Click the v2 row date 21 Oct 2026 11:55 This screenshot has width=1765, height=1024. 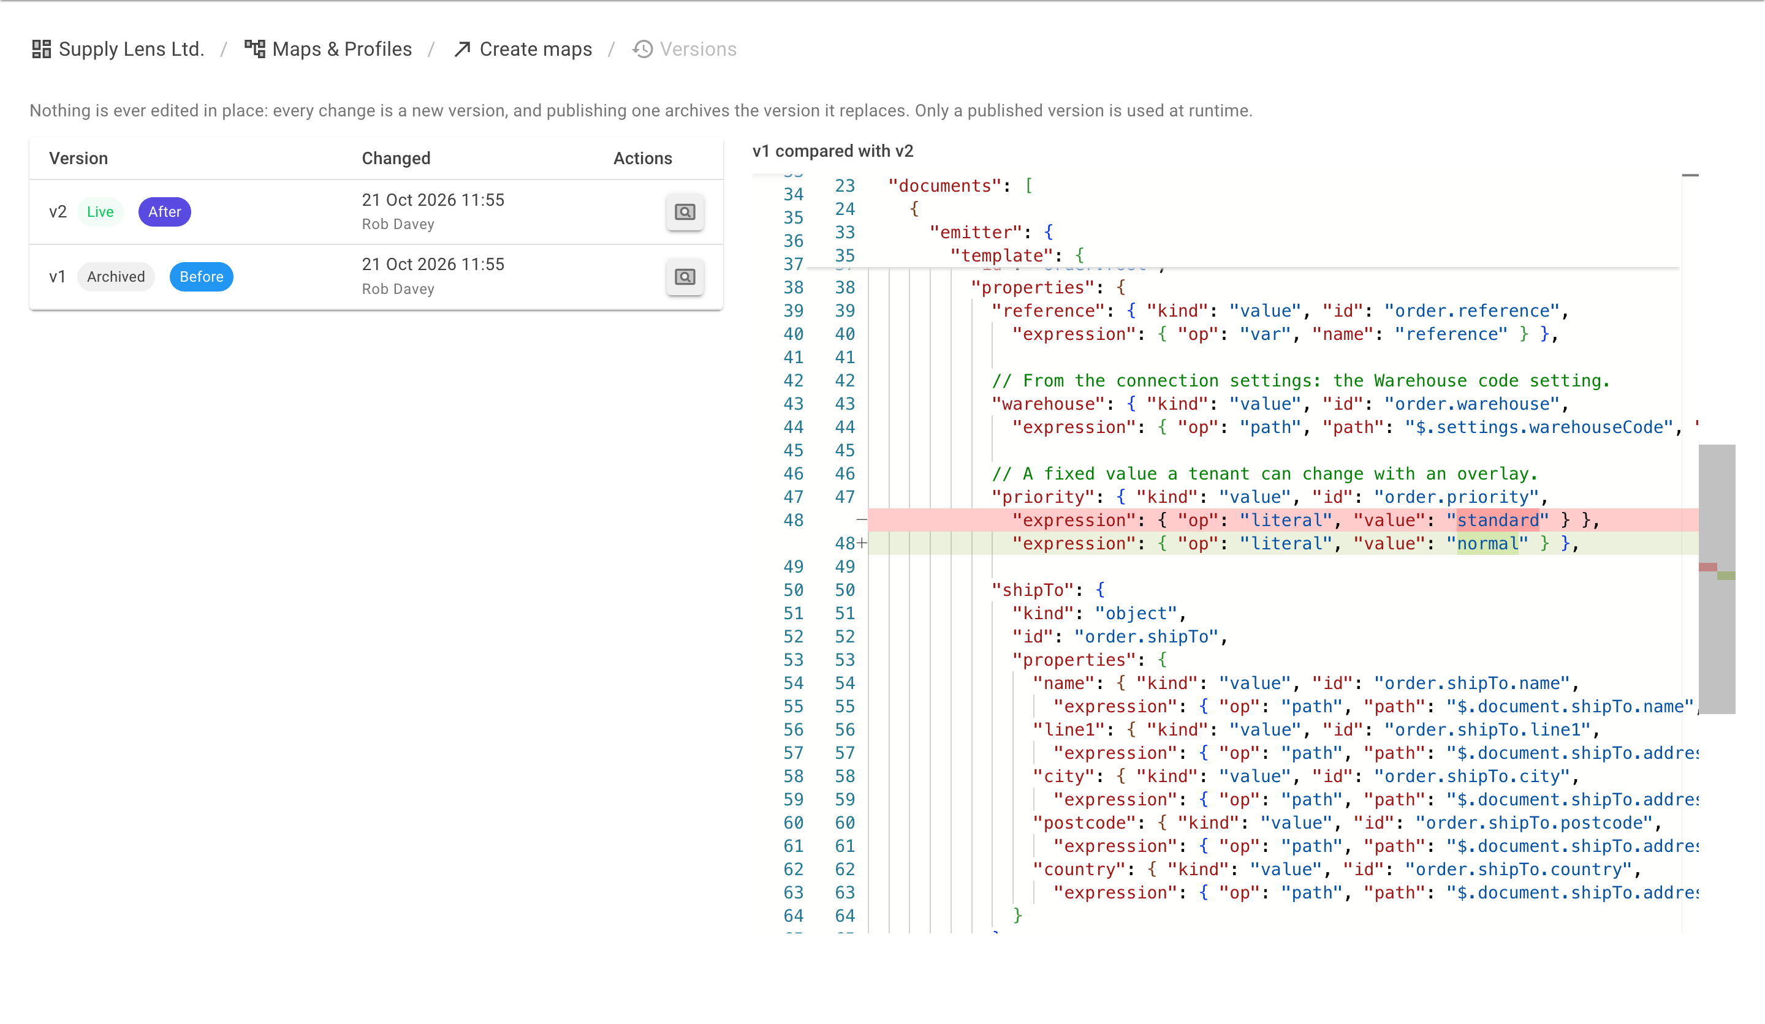point(433,200)
